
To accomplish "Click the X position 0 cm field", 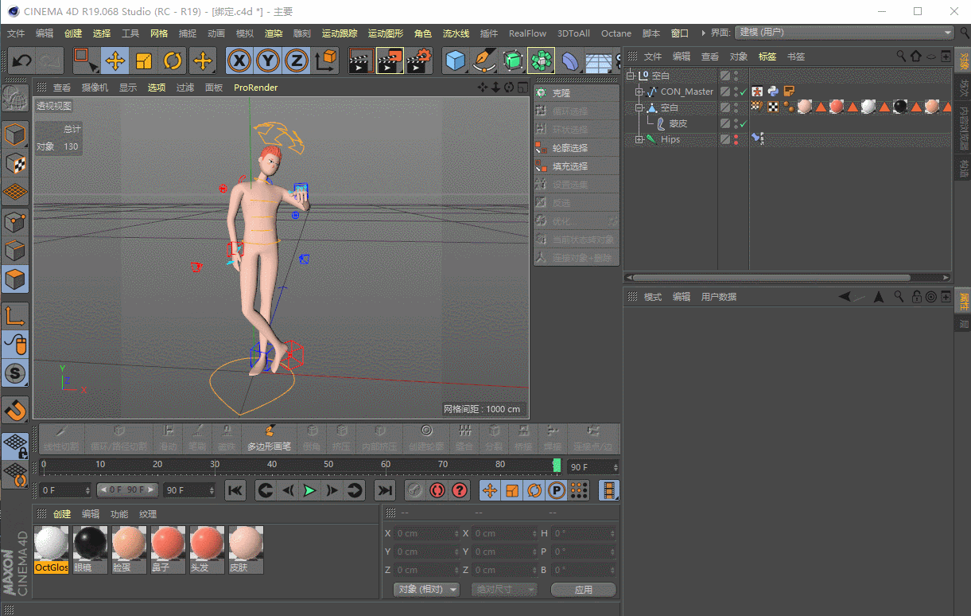I will pyautogui.click(x=427, y=533).
